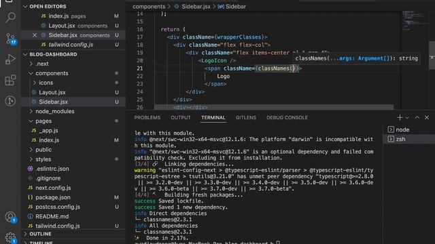Viewport: 435px width, 244px height.
Task: Collapse the pages folder
Action: click(x=73, y=121)
